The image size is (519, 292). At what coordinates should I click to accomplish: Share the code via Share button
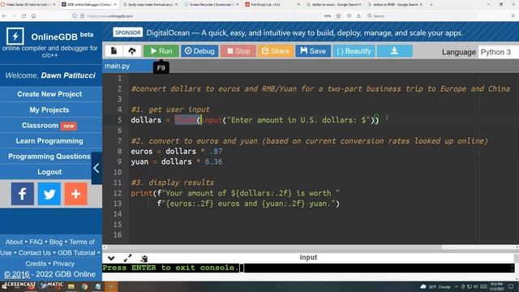[276, 51]
